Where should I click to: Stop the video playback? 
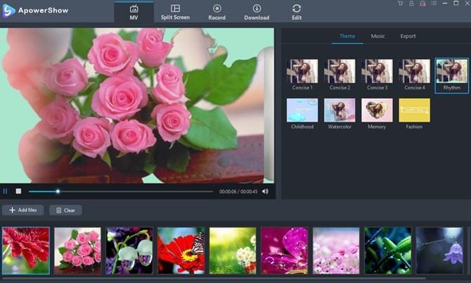[x=18, y=191]
